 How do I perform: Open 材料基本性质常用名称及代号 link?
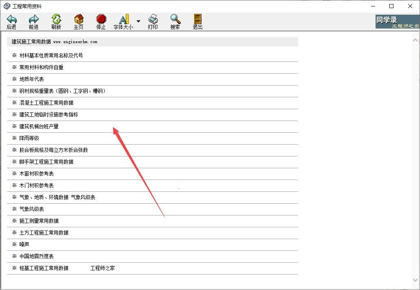click(51, 55)
